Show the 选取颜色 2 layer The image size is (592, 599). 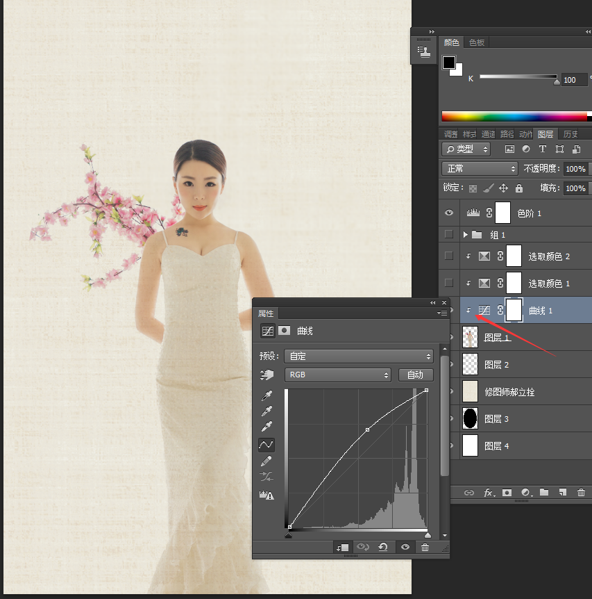[449, 256]
